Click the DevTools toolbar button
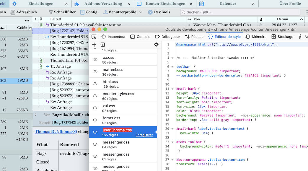This screenshot has height=171, width=308. click(159, 12)
